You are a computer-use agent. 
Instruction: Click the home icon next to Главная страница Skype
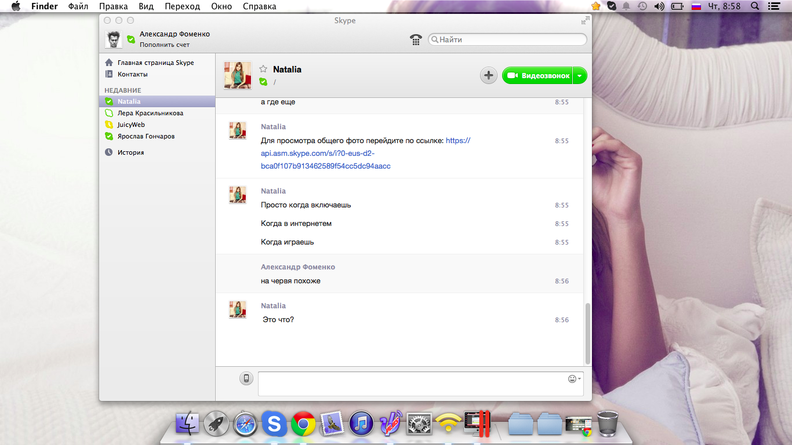[x=109, y=63]
